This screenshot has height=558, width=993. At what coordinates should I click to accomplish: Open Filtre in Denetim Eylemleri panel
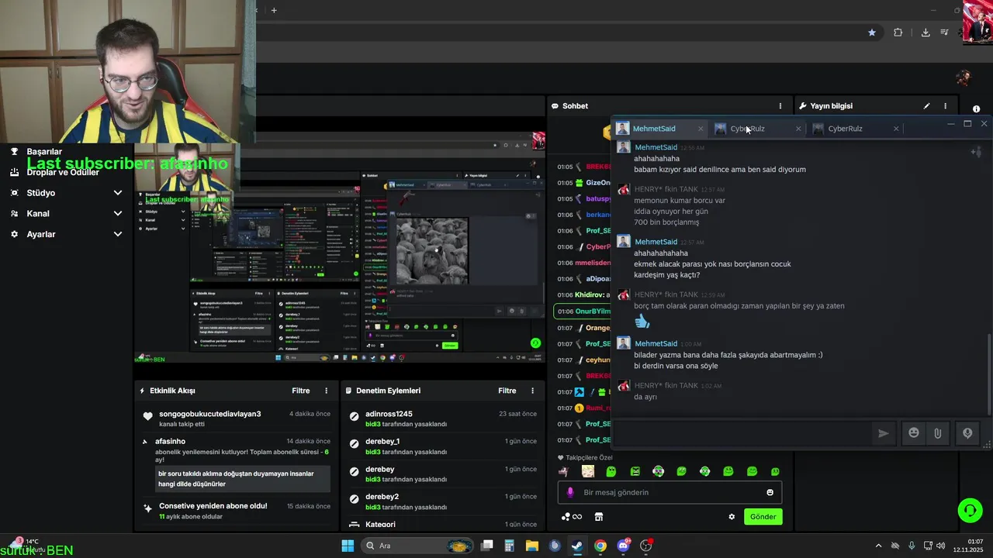tap(507, 391)
